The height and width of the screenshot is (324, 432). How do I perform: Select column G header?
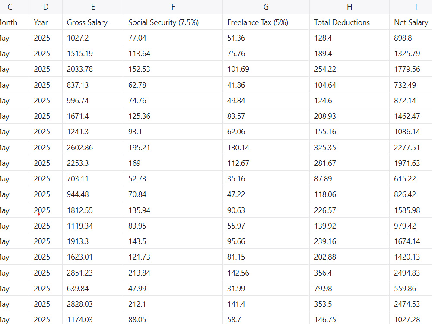point(266,7)
